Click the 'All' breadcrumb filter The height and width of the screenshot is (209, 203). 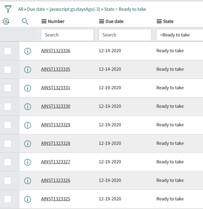click(20, 9)
